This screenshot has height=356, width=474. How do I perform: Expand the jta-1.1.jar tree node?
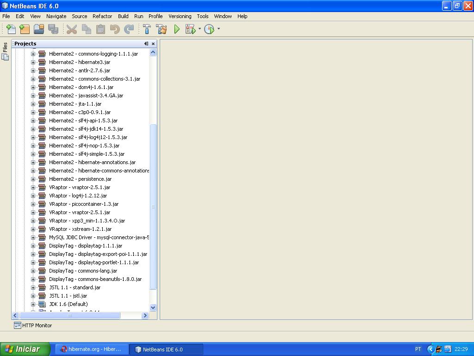33,104
